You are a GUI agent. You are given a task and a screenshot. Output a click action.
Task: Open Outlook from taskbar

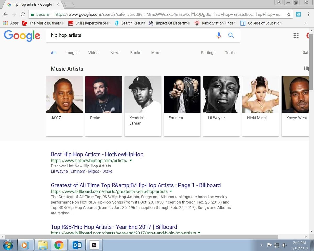click(77, 245)
